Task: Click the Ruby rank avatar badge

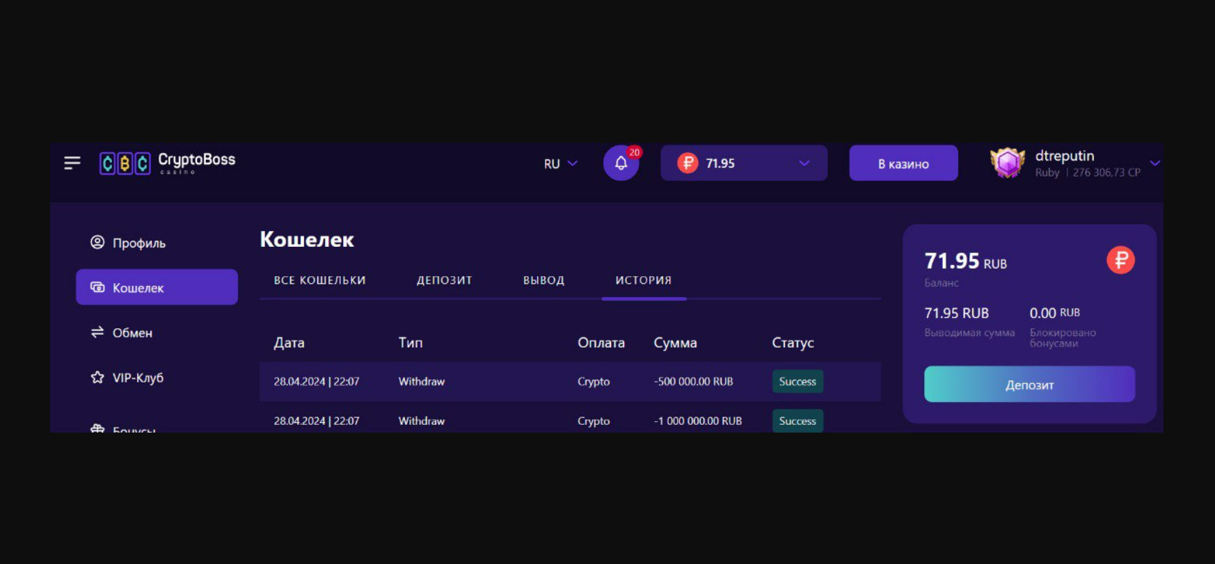Action: point(1008,163)
